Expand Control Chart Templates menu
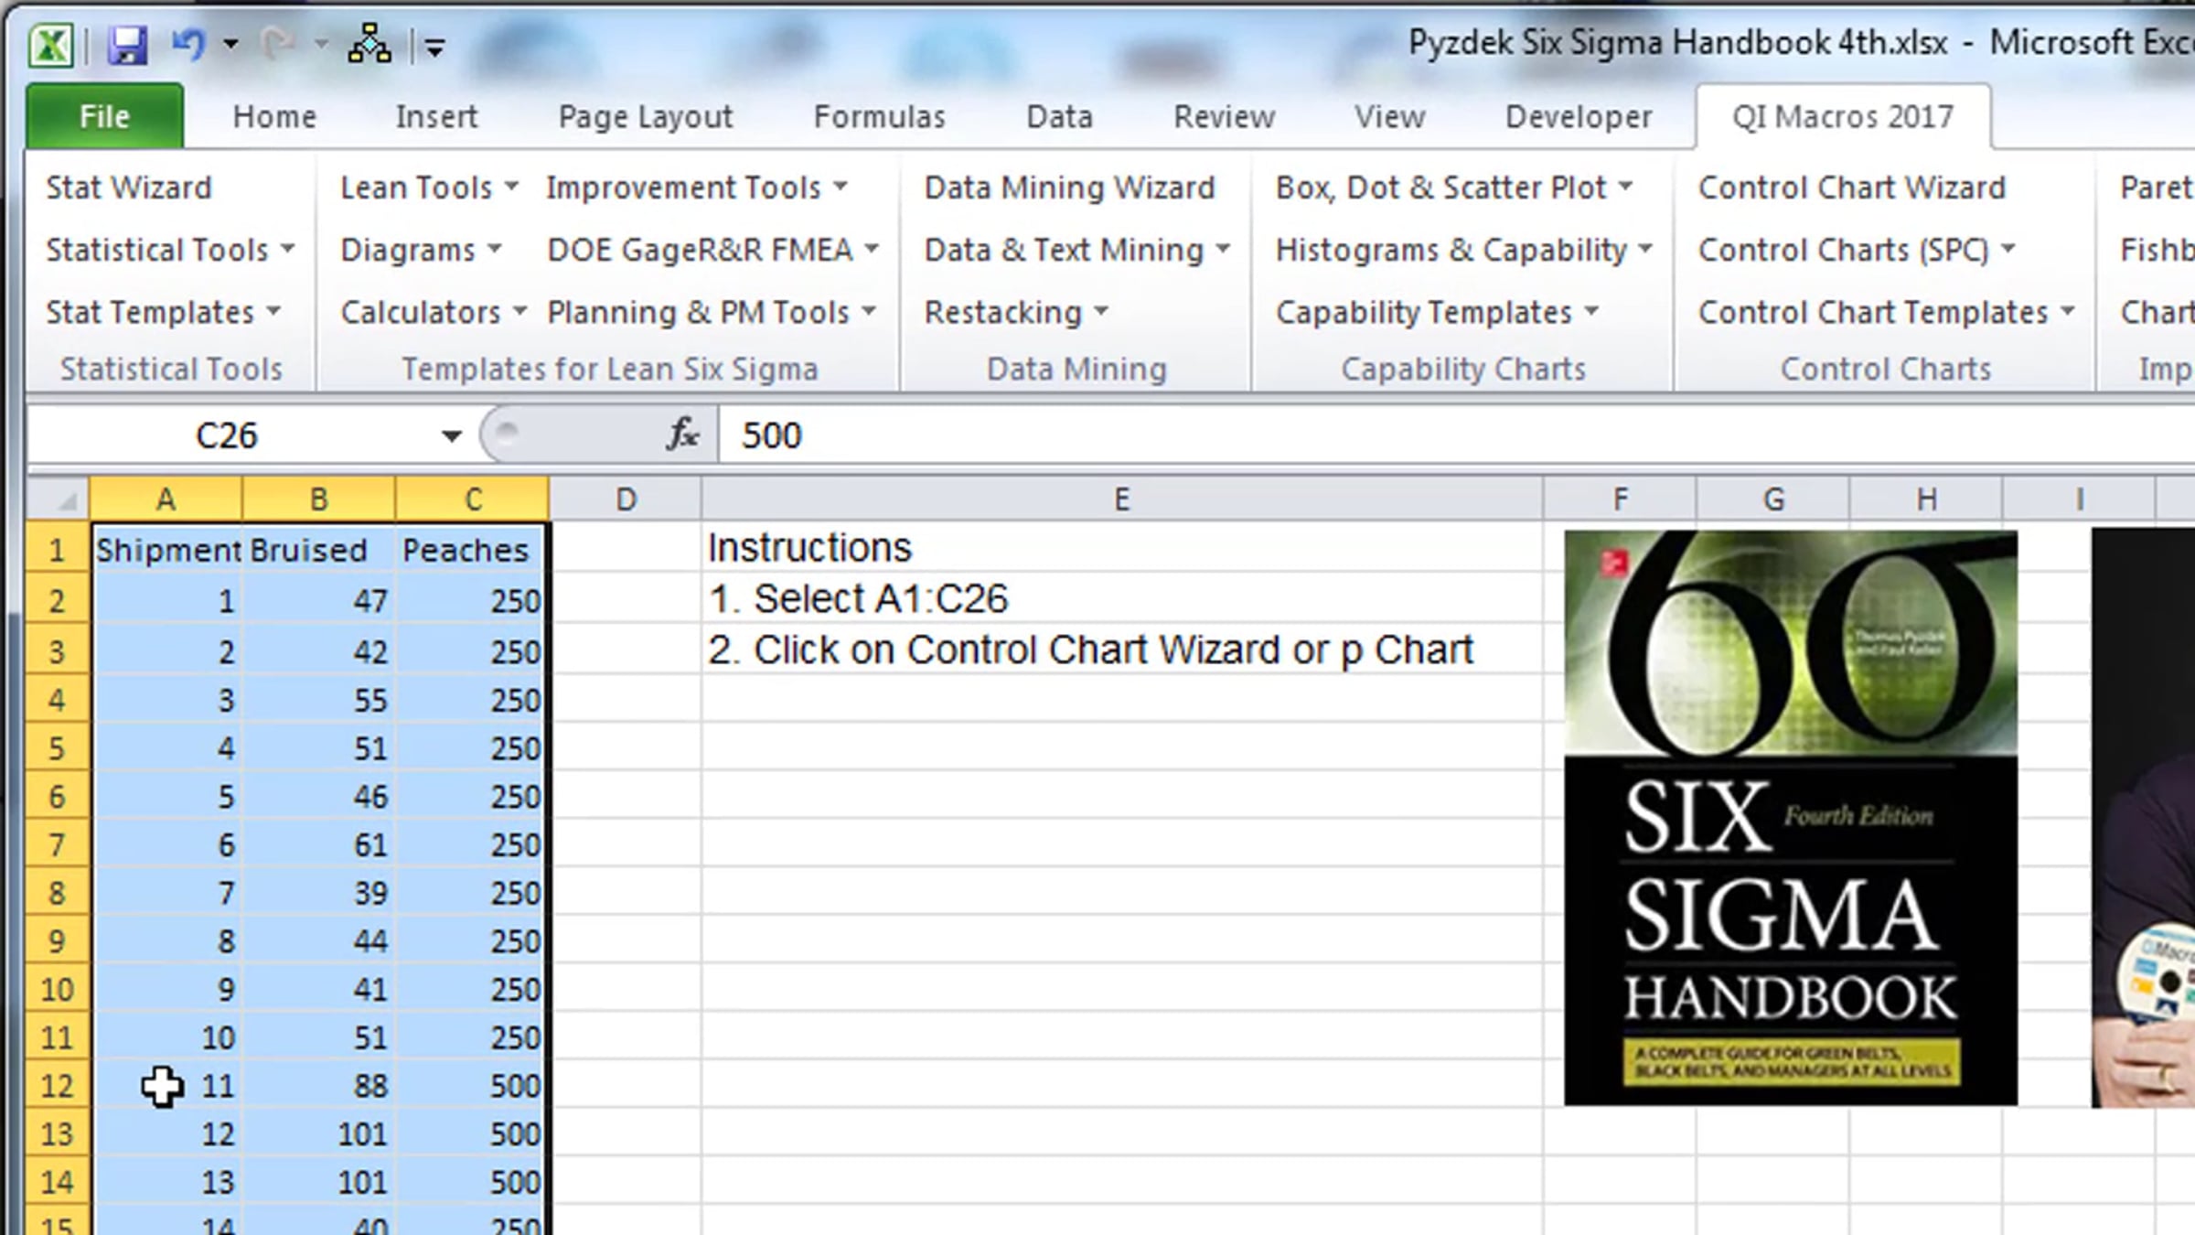This screenshot has width=2195, height=1235. tap(1886, 312)
